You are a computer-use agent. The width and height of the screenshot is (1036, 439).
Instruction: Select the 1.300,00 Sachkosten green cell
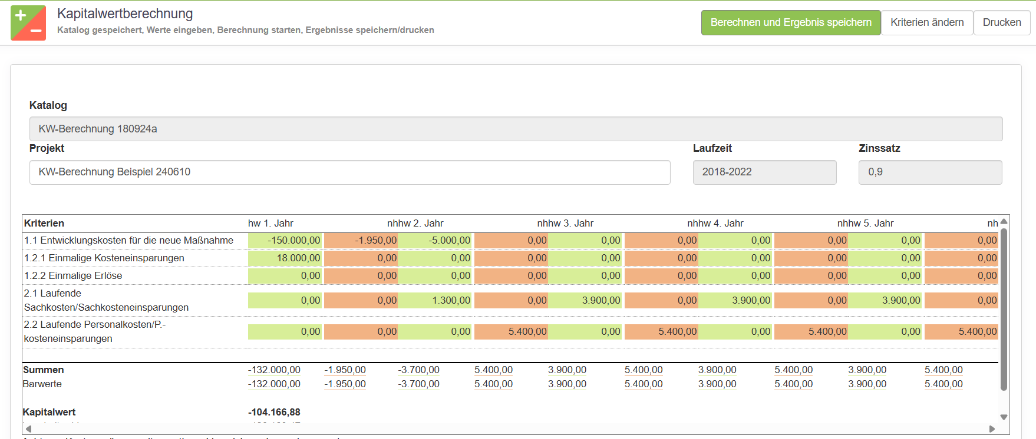point(435,301)
